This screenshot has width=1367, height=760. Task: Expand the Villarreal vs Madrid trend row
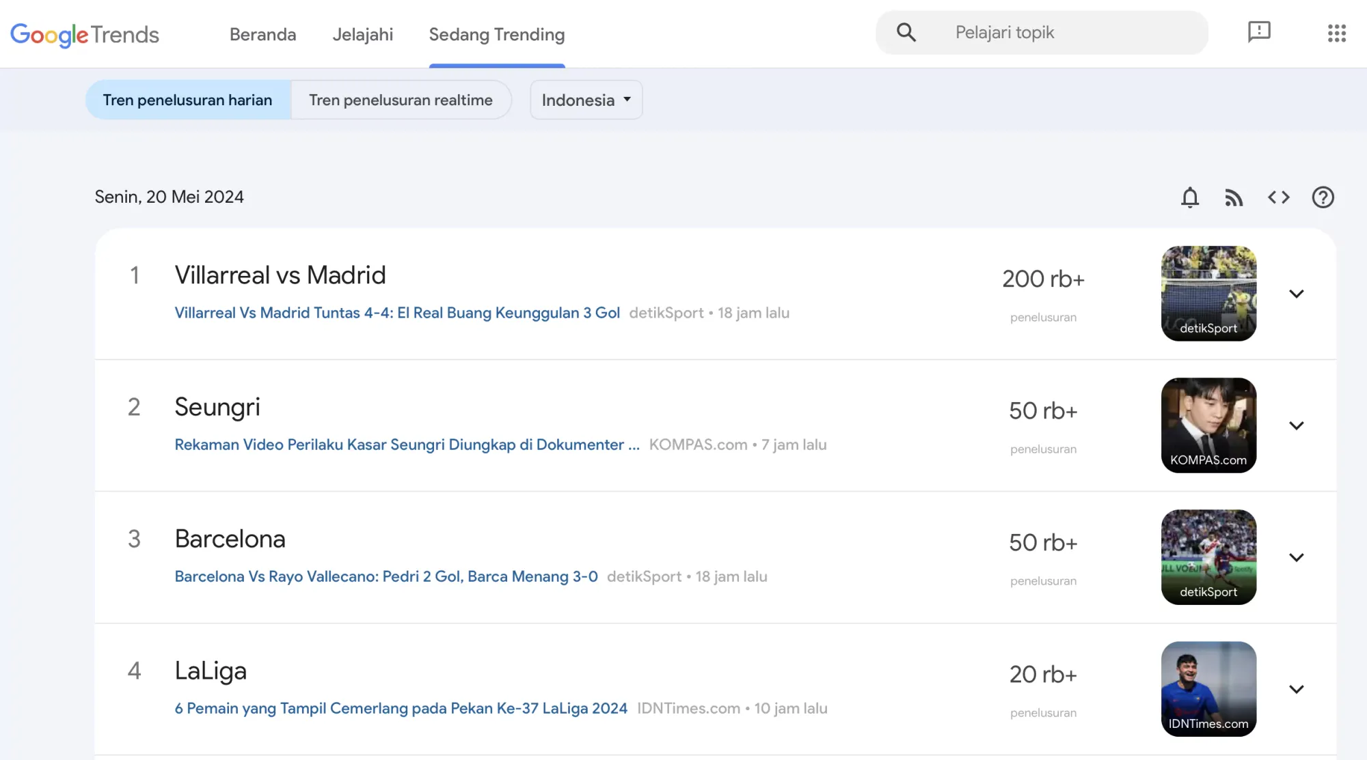1296,294
